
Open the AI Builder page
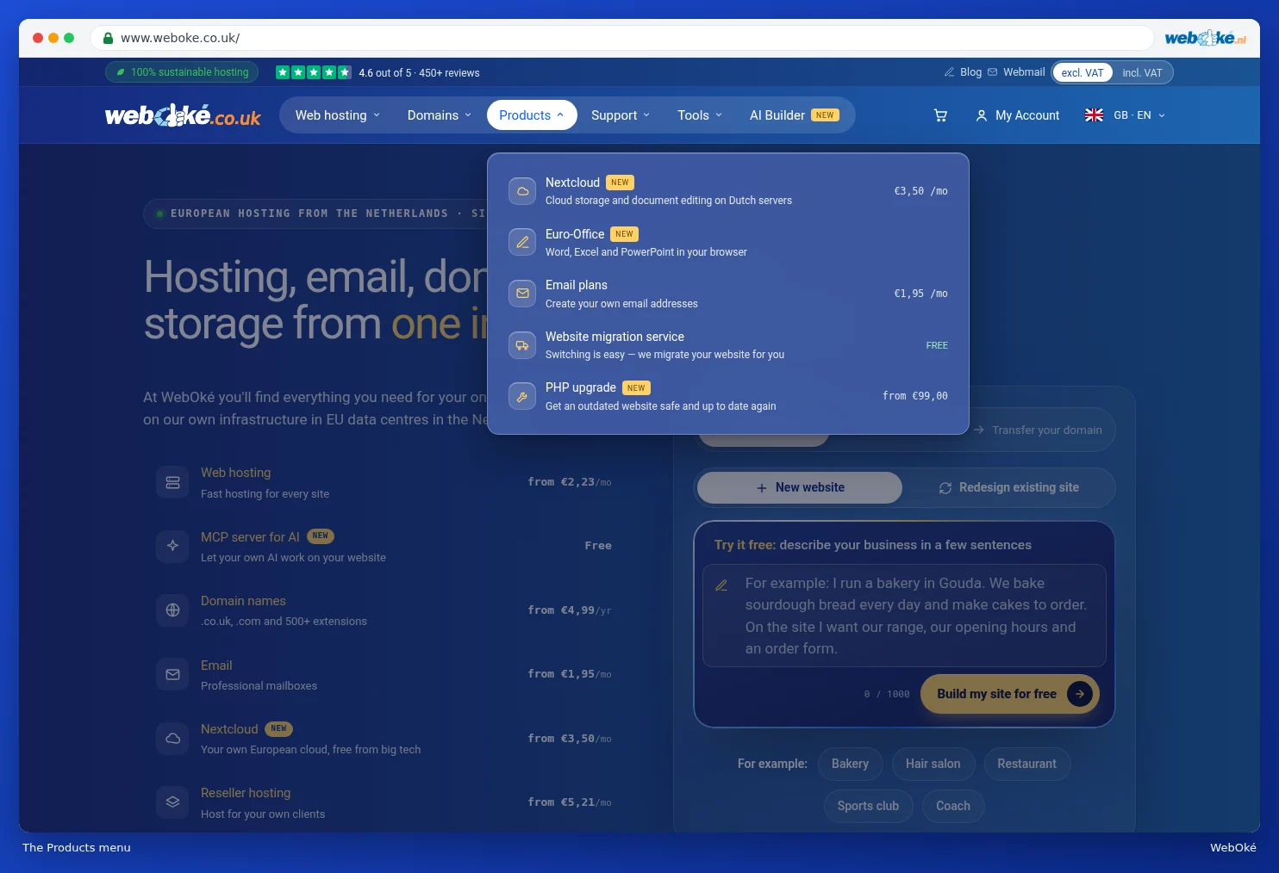click(794, 115)
